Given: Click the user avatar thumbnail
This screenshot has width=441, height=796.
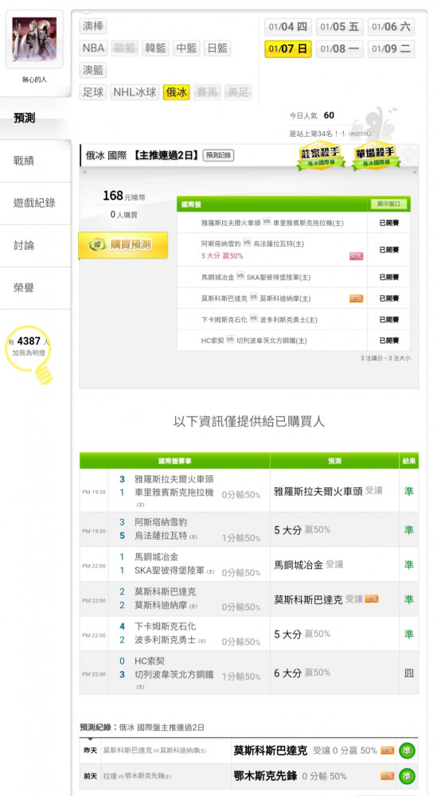Looking at the screenshot, I should pos(34,39).
